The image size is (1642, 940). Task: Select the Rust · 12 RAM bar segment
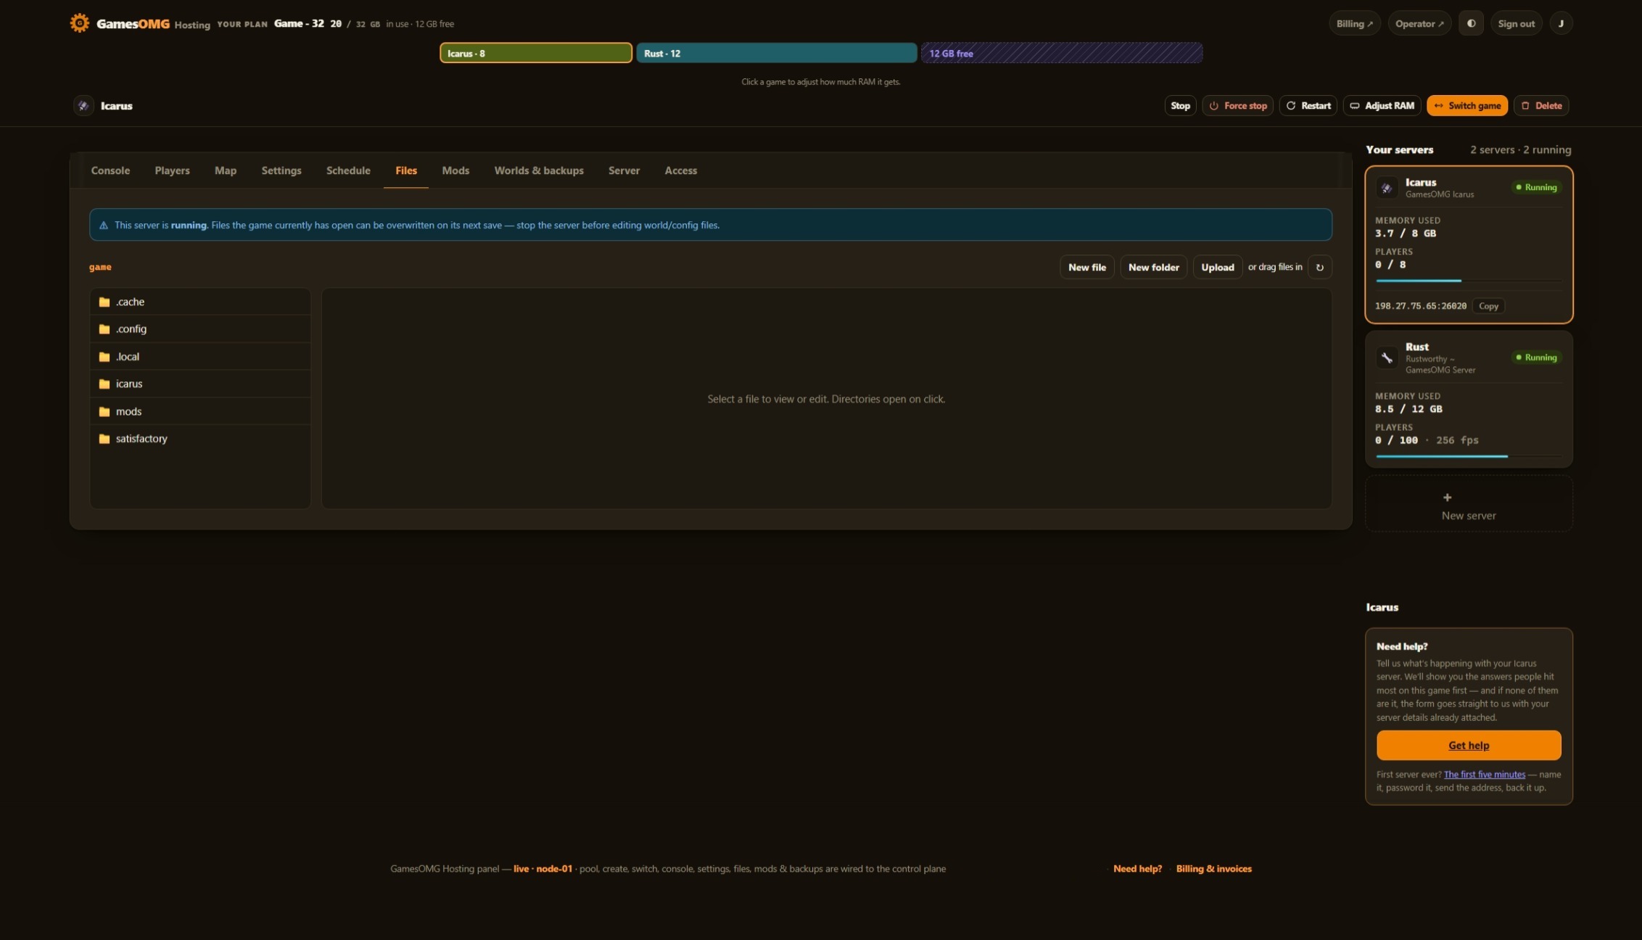click(x=776, y=53)
